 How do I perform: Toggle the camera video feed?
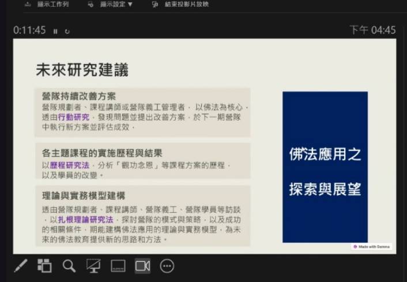142,265
